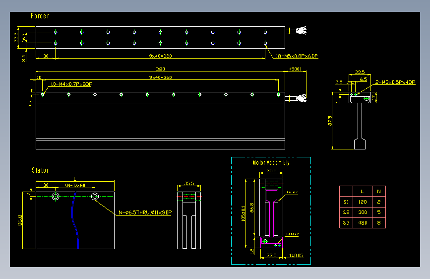The width and height of the screenshot is (430, 279).
Task: Select table cell "120"
Action: point(363,202)
